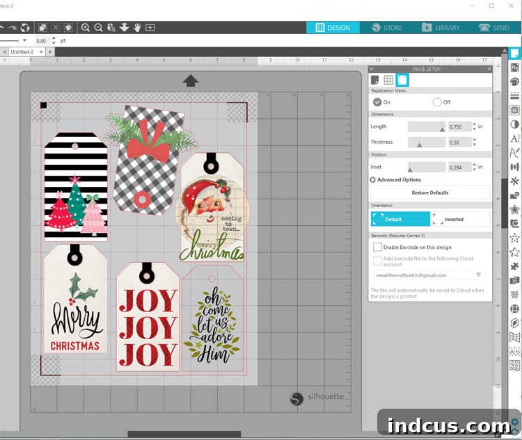Select the Untitled-2 document tab
The height and width of the screenshot is (440, 522).
(x=22, y=52)
